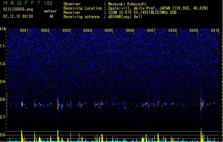Viewport: 223px width, 142px height.
Task: Click the A504HB(yagi 4el) antenna text
Action: pos(125,17)
